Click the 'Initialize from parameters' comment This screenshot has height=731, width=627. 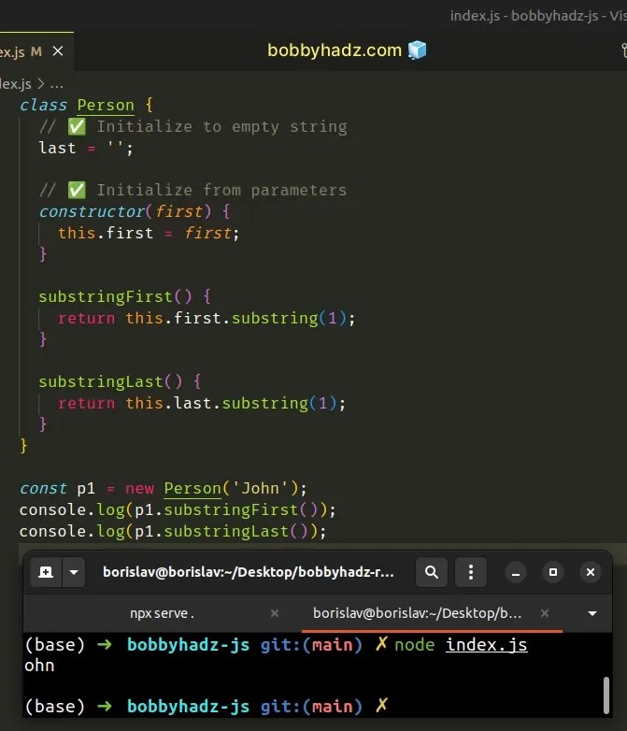click(193, 190)
